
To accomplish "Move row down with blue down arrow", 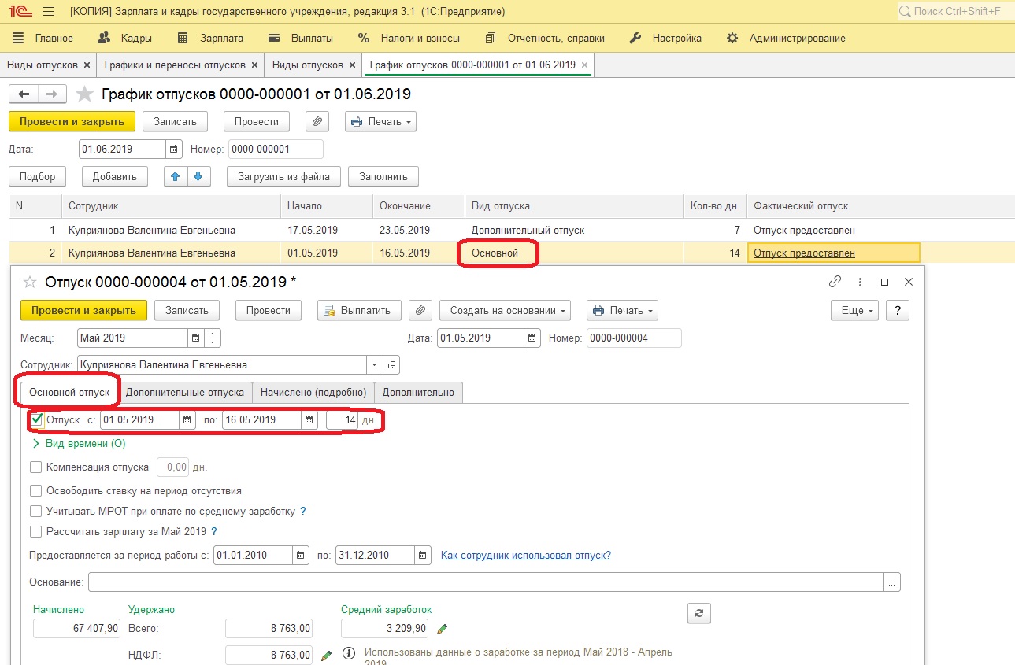I will point(198,176).
